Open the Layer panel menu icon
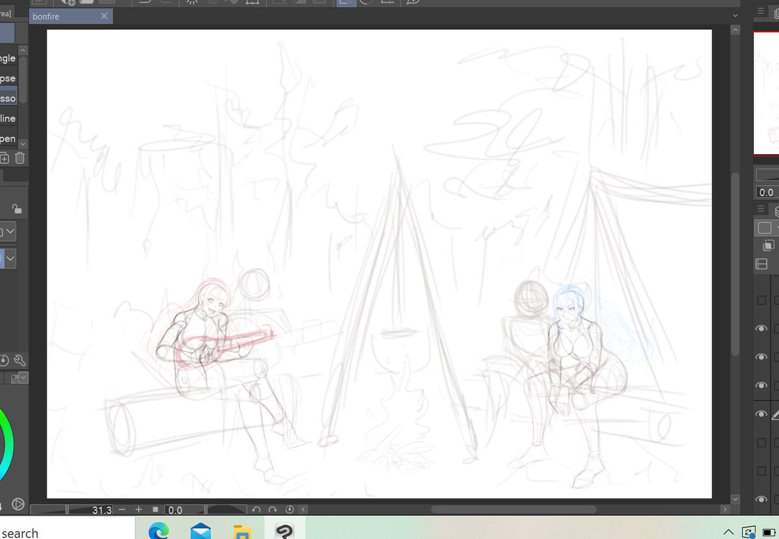 (x=761, y=209)
